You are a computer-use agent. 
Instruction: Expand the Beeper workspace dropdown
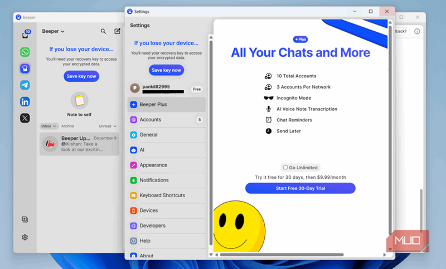coord(54,32)
